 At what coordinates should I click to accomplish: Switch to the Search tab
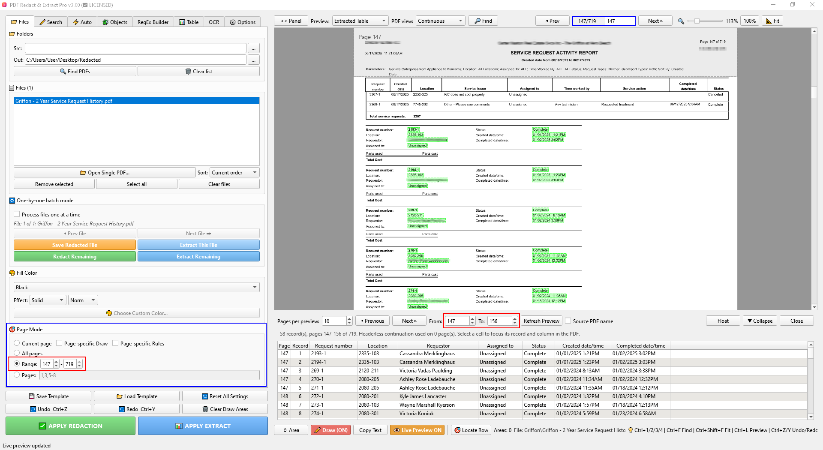[51, 22]
